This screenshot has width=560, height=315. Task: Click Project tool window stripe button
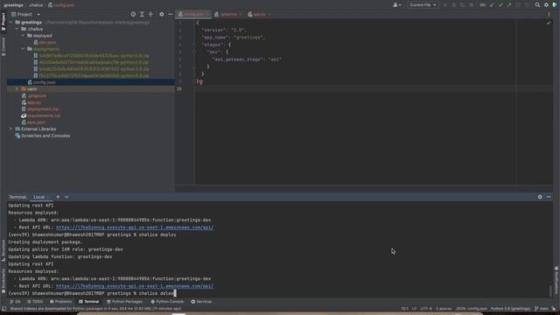pos(3,21)
